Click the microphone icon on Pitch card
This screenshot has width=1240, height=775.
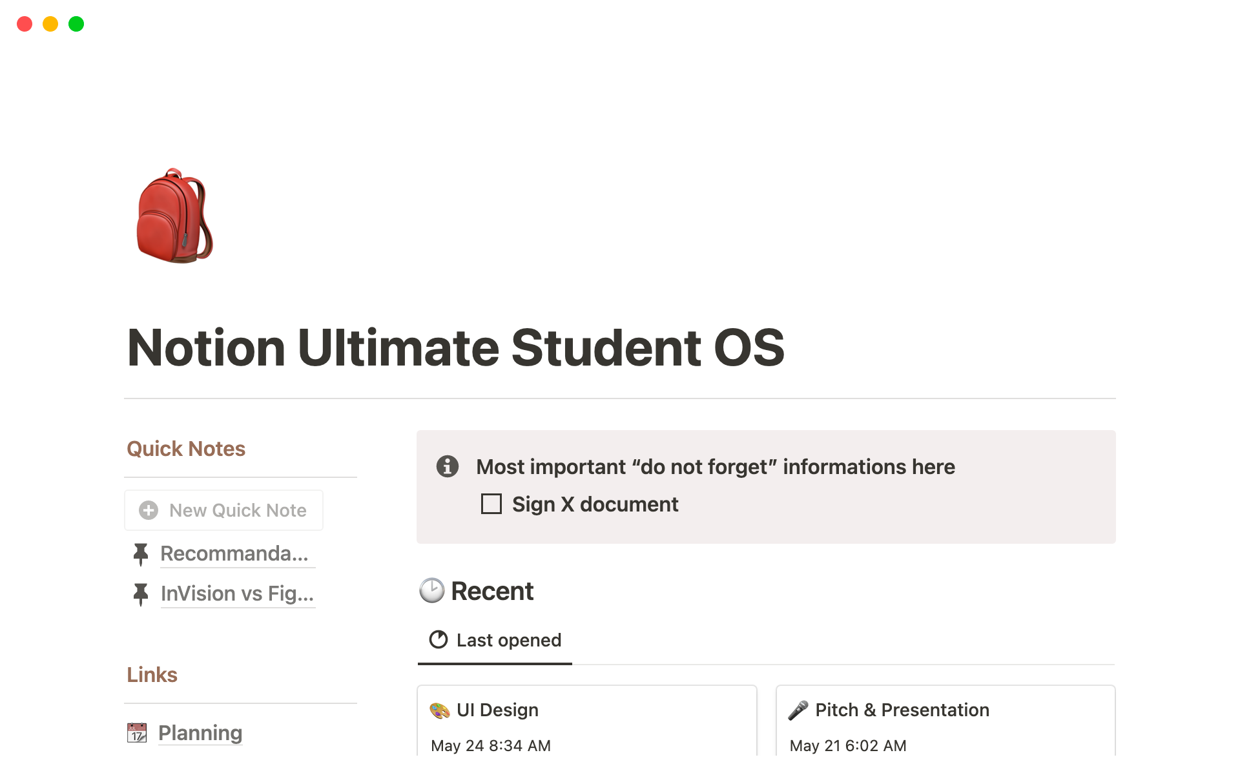click(798, 710)
